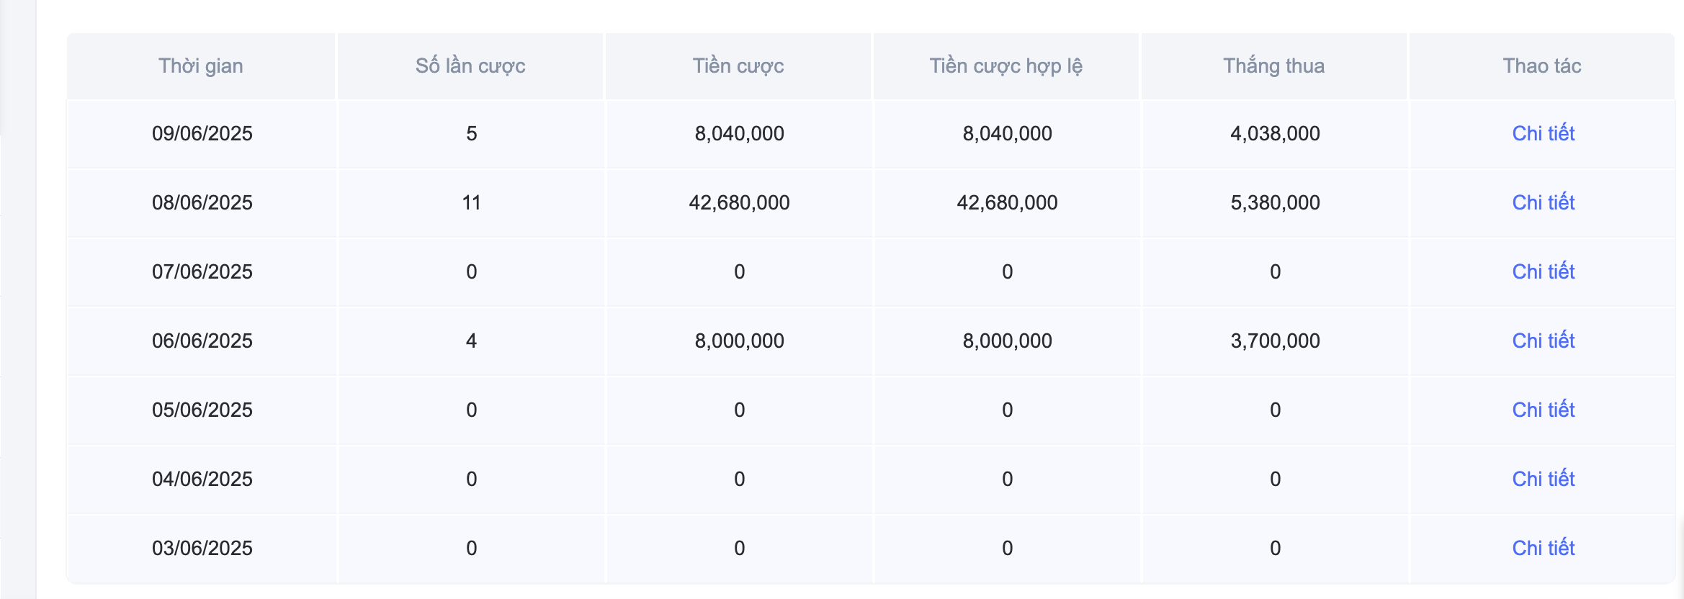
Task: Open Chi tiết for 09/06/2025
Action: coord(1543,133)
